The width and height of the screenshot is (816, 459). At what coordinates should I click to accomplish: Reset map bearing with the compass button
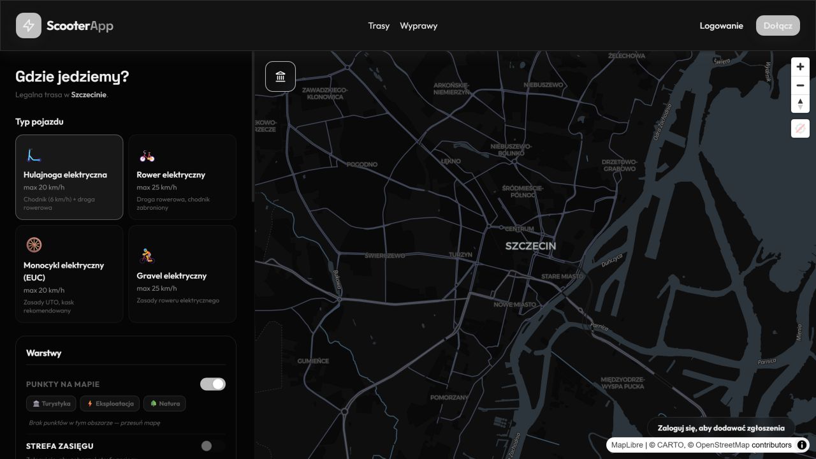point(800,103)
